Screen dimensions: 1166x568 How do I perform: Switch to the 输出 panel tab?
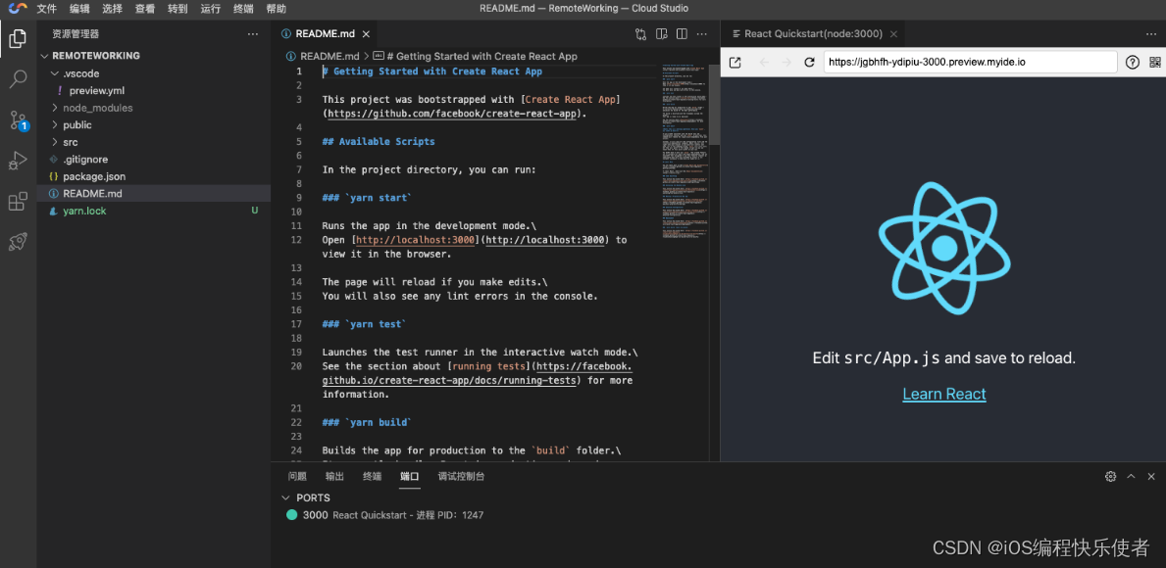pos(334,477)
